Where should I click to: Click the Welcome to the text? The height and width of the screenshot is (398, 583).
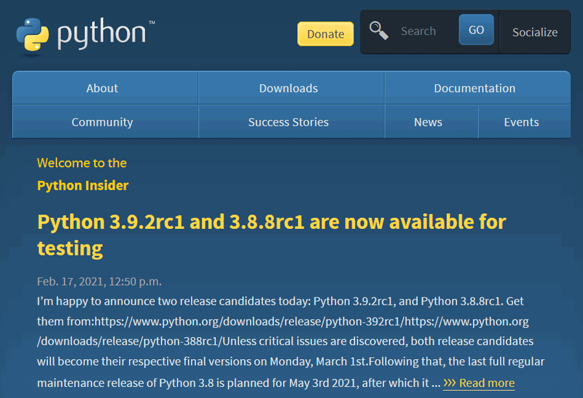pyautogui.click(x=82, y=163)
